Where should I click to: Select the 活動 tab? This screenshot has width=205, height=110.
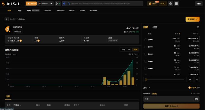(8, 96)
